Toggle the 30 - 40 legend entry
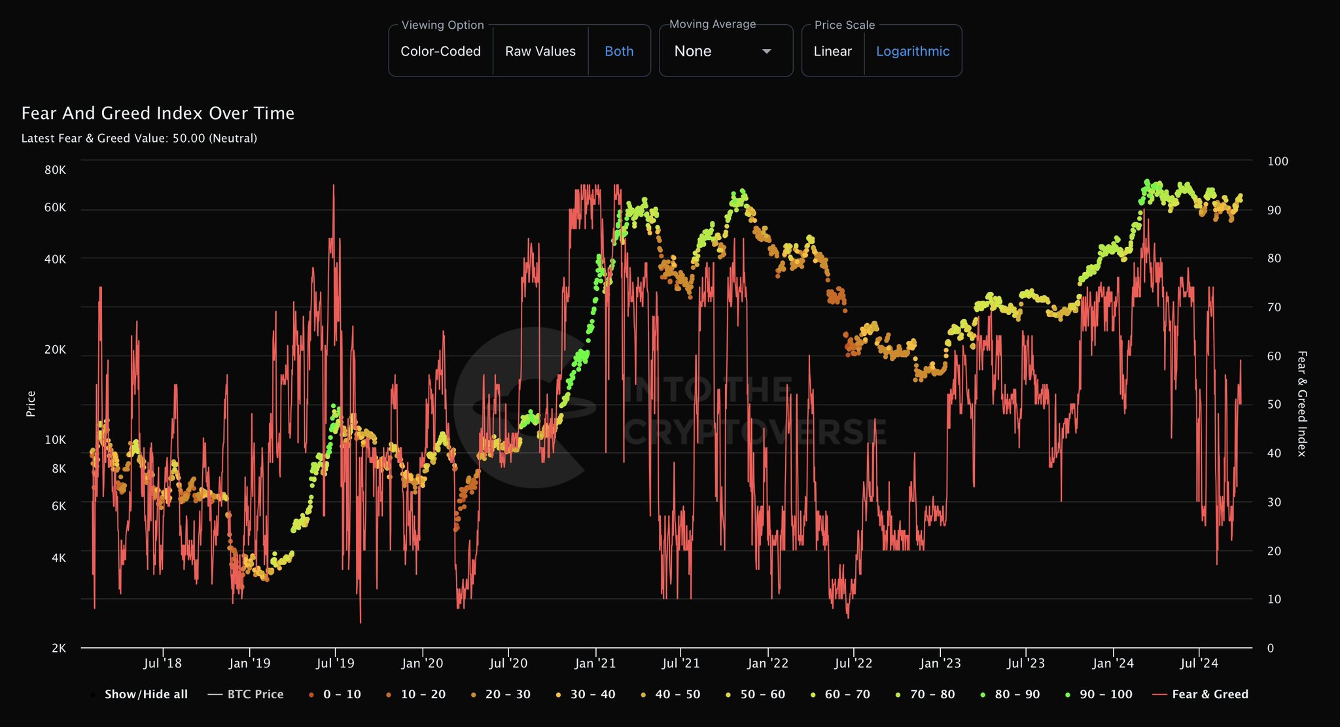This screenshot has width=1340, height=727. (x=592, y=694)
